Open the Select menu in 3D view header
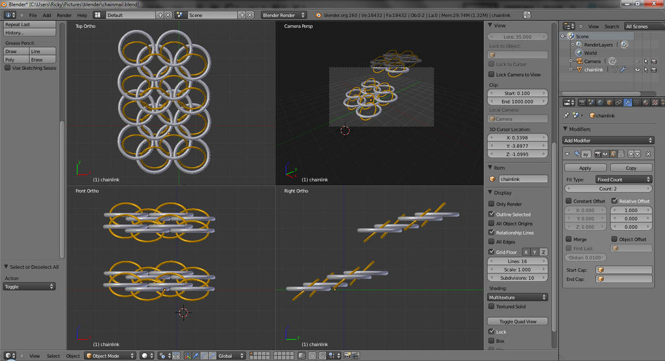Viewport: 665px width, 361px height. [53, 356]
